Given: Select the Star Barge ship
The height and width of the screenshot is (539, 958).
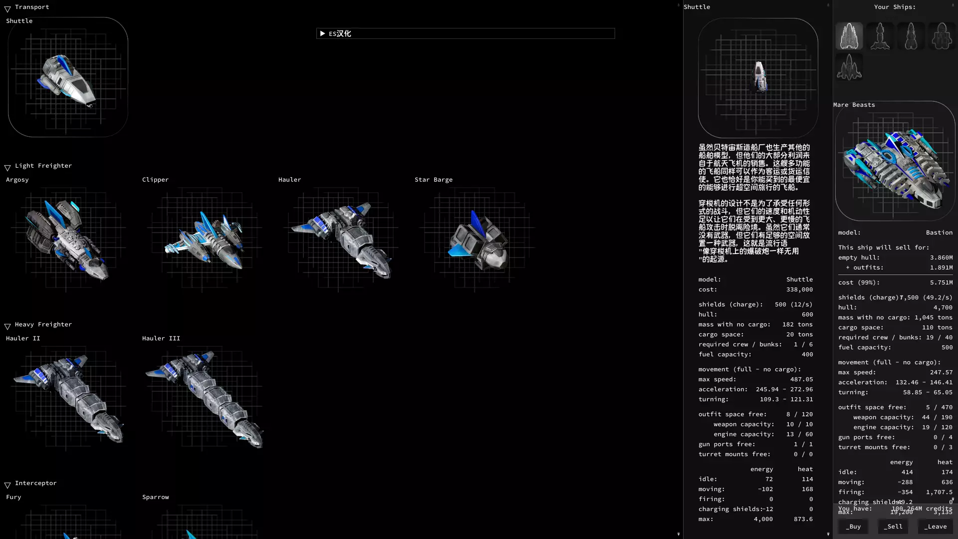Looking at the screenshot, I should pyautogui.click(x=477, y=239).
